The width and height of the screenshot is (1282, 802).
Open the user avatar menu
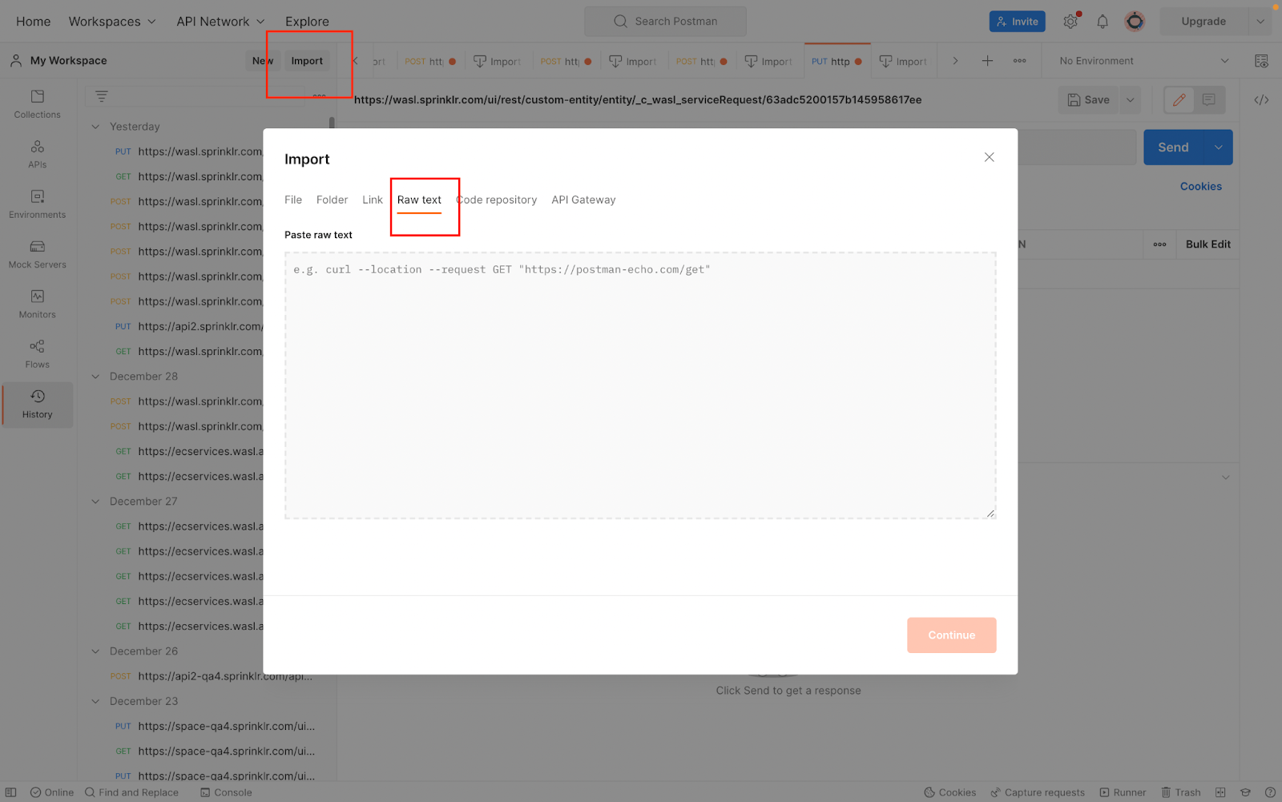[x=1135, y=22]
